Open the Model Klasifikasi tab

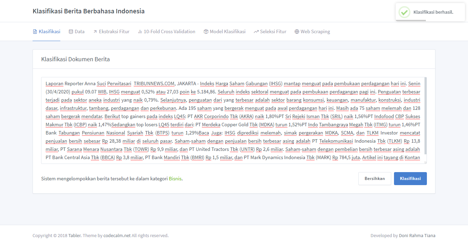[x=224, y=31]
